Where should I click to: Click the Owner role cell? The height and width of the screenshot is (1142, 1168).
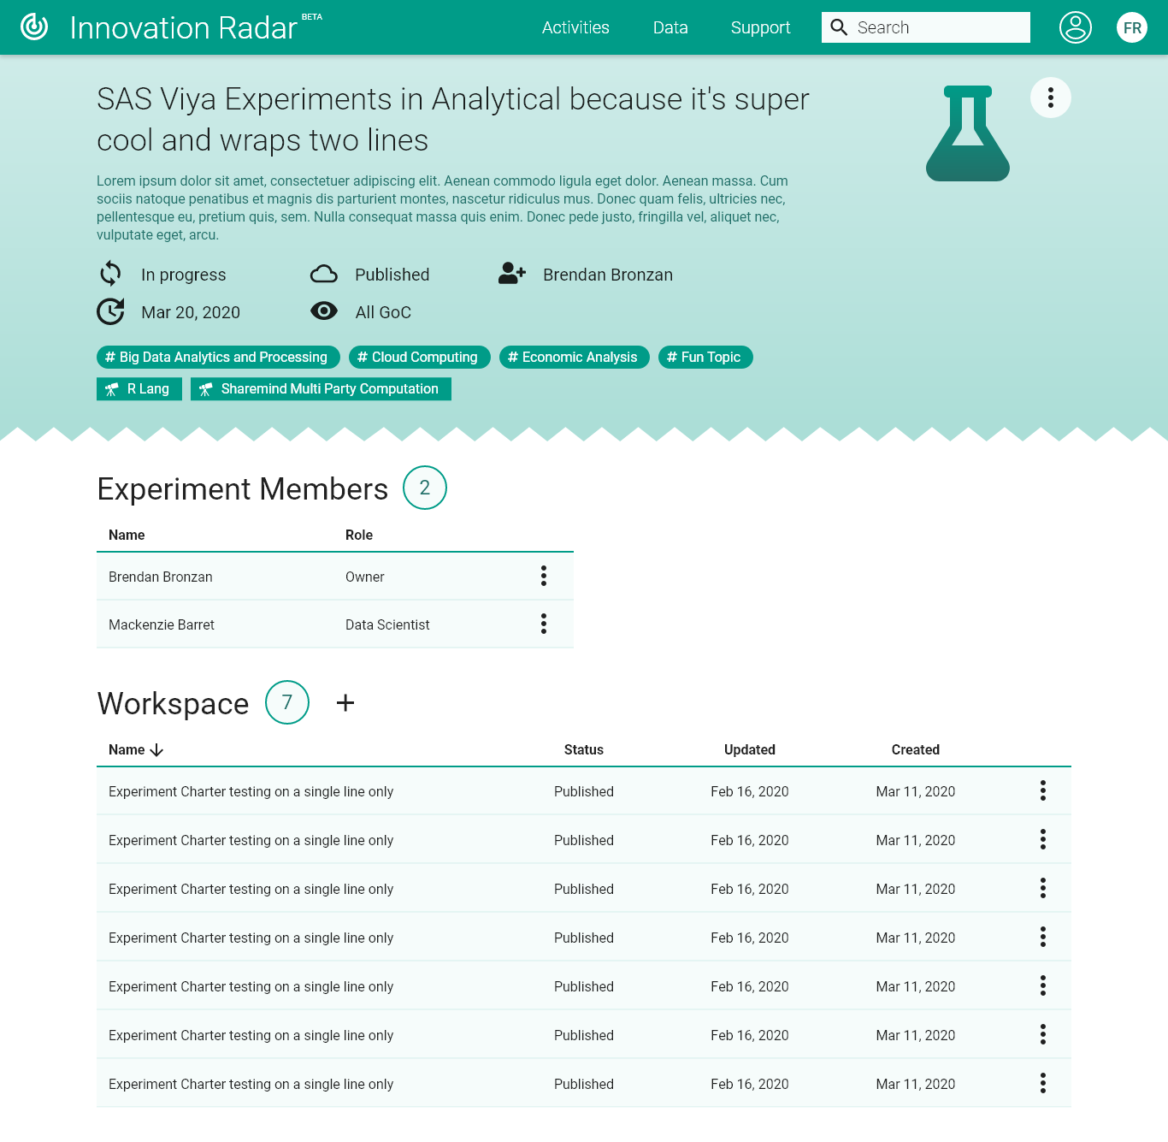click(x=365, y=577)
